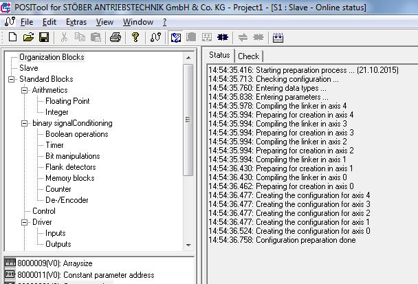The height and width of the screenshot is (284, 418).
Task: Click 'Compiling the linker in axis 4' line
Action: pos(278,106)
